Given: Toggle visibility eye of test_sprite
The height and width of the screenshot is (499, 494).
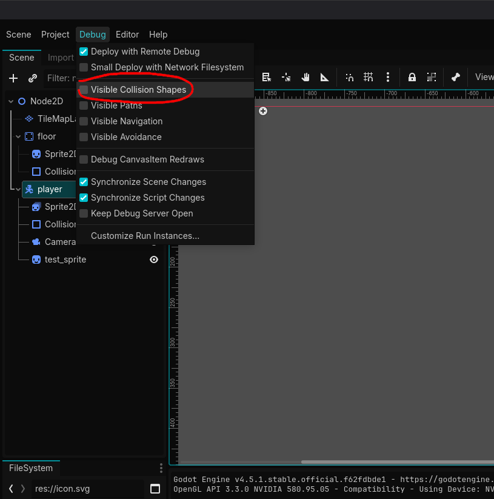Looking at the screenshot, I should coord(154,260).
